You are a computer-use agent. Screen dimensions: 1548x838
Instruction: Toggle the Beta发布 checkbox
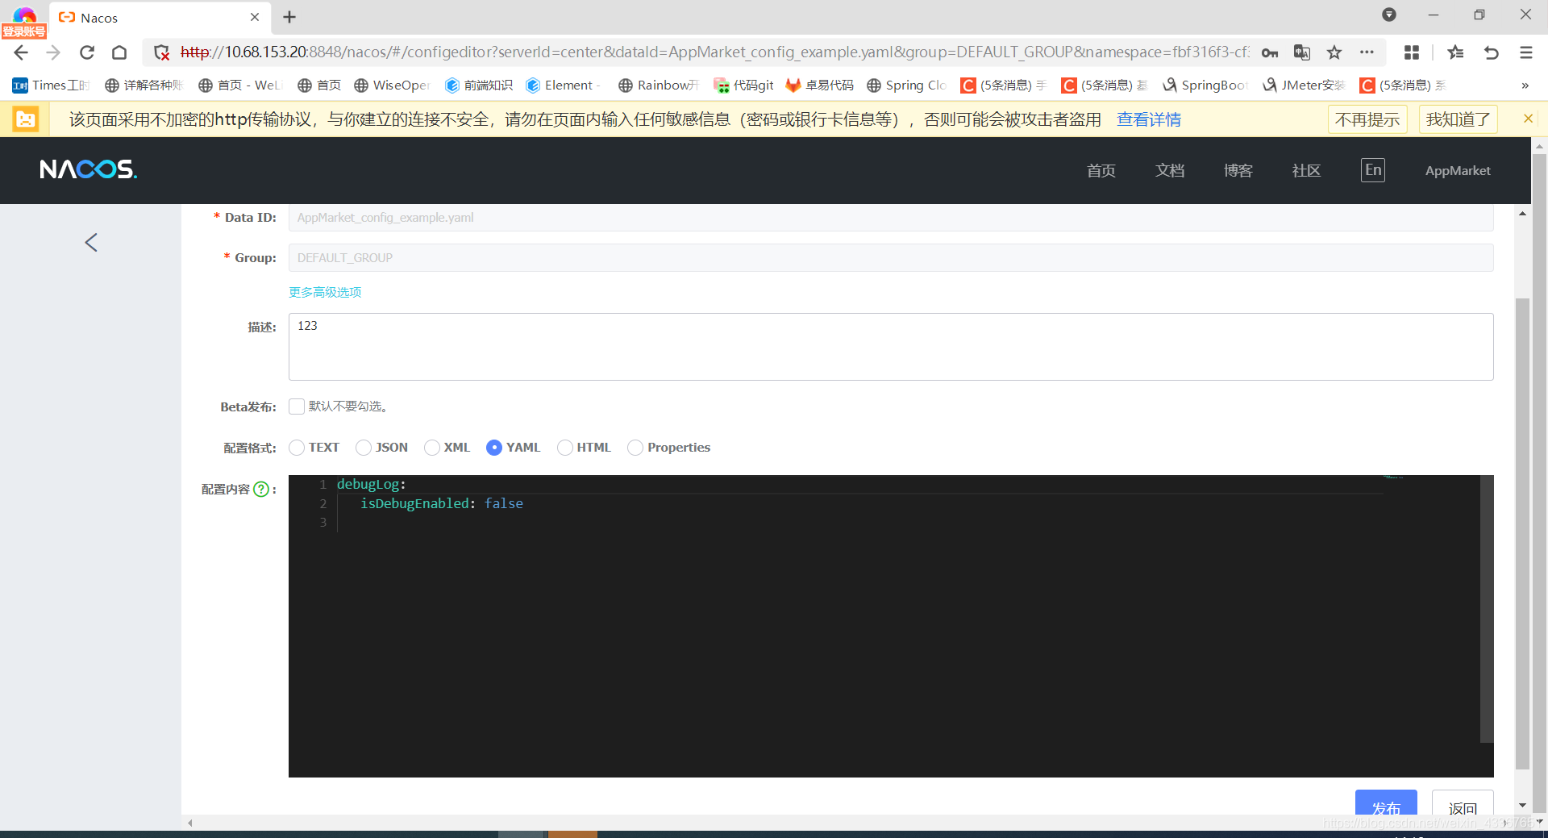[x=297, y=406]
